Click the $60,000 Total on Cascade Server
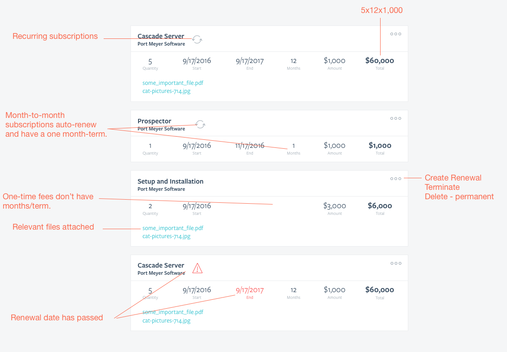This screenshot has width=507, height=352. pyautogui.click(x=380, y=61)
